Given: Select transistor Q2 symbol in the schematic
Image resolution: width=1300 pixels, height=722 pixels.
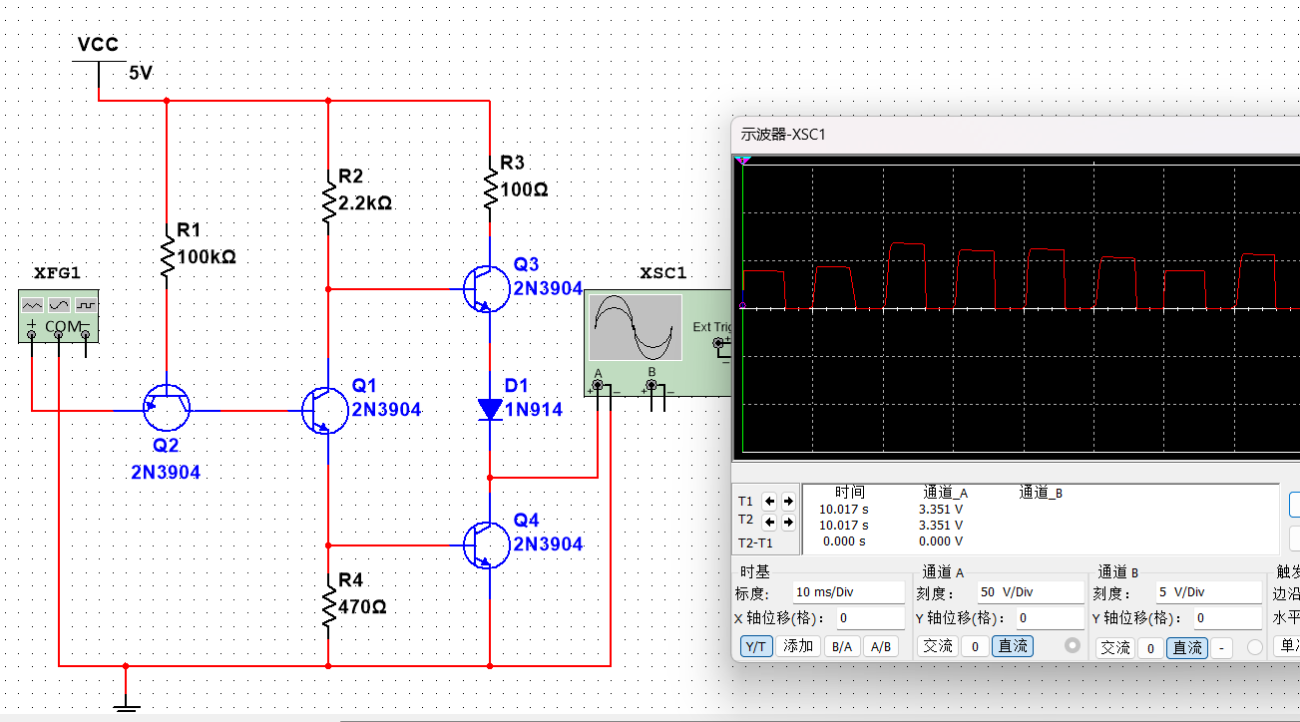Looking at the screenshot, I should pos(166,408).
